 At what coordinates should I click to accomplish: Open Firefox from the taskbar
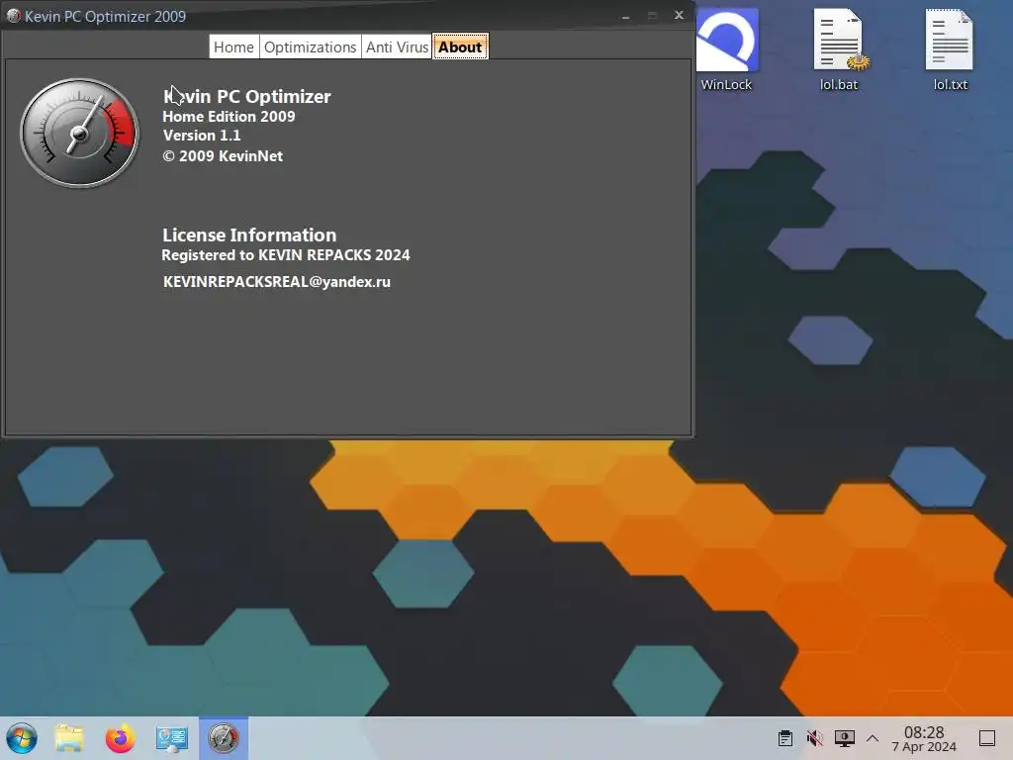[x=120, y=738]
